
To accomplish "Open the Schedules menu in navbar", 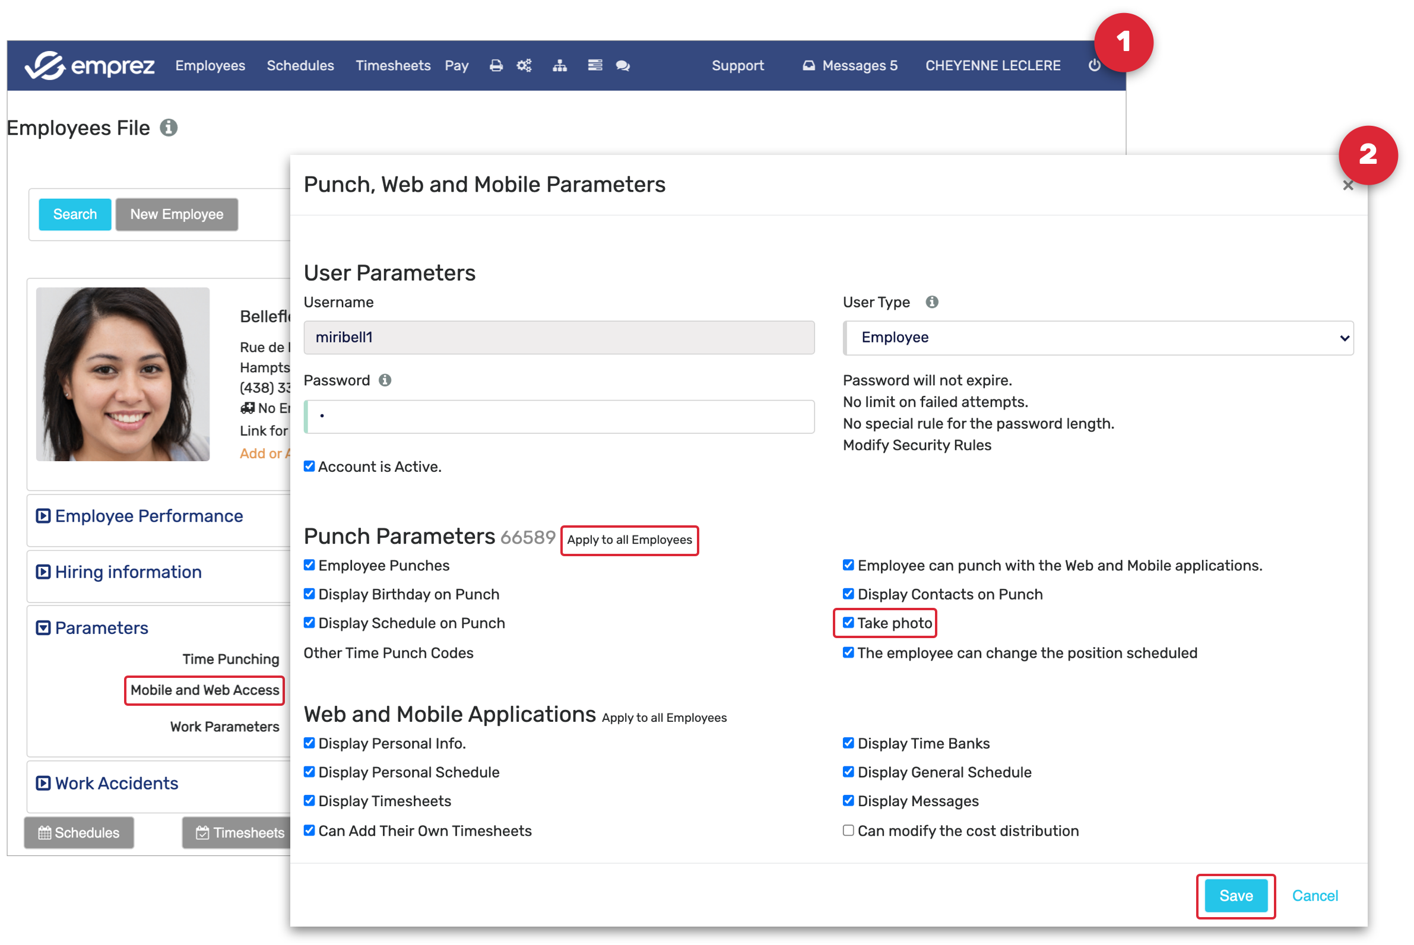I will pos(300,66).
